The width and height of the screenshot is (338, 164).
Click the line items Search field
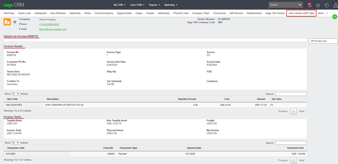291,94
